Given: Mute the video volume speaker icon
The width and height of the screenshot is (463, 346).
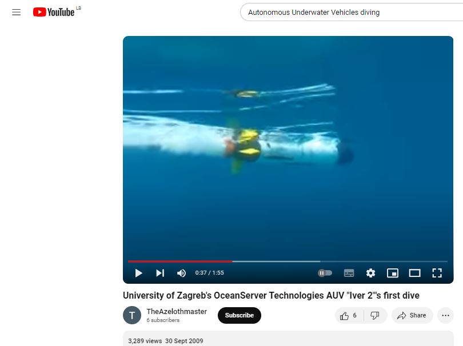Looking at the screenshot, I should (181, 273).
